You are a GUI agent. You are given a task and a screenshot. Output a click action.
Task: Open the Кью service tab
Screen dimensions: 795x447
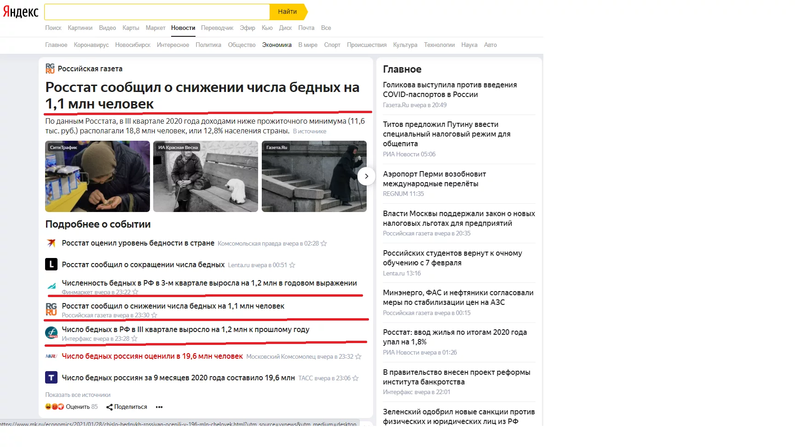267,28
